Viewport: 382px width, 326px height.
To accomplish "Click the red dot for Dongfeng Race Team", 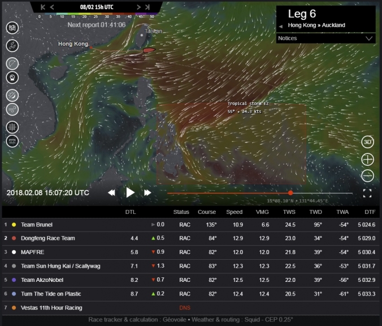I will [x=14, y=238].
